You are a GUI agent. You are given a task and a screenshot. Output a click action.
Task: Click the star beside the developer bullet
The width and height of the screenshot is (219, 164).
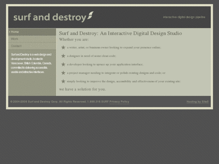[x=63, y=64]
